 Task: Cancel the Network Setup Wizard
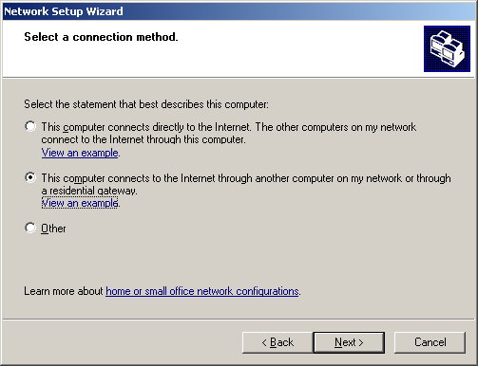pos(430,342)
